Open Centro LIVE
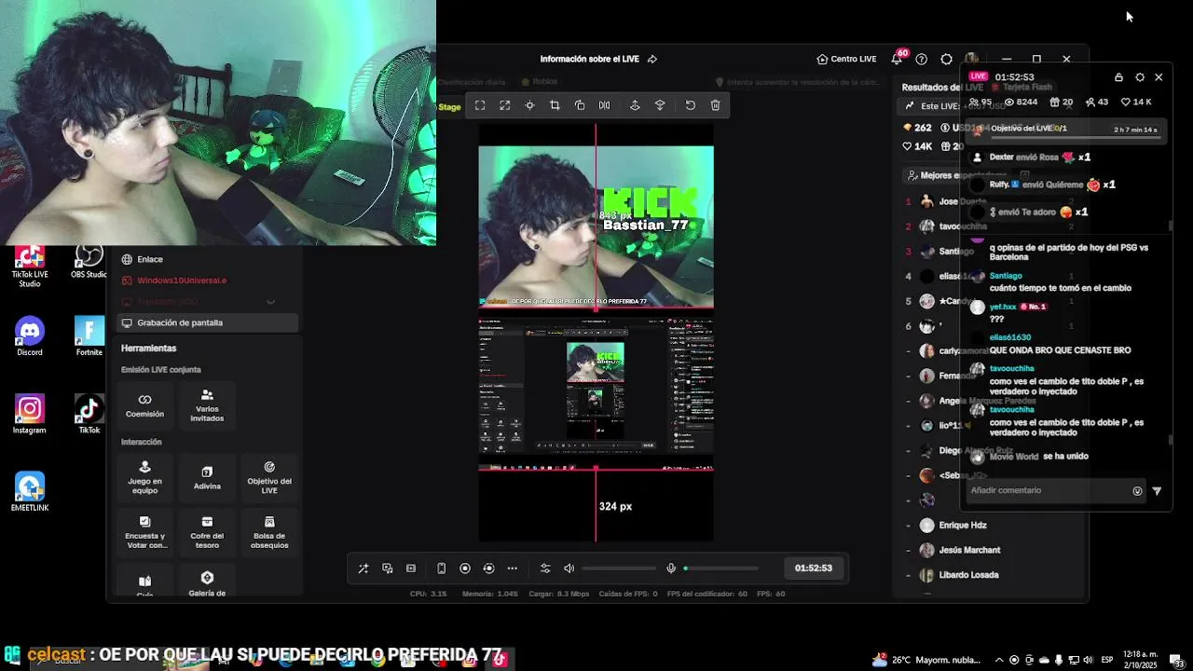 point(846,59)
